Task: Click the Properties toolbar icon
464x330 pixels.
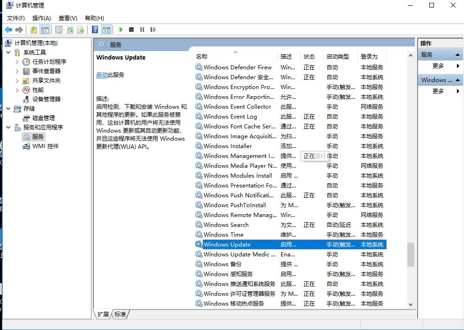Action: point(59,30)
